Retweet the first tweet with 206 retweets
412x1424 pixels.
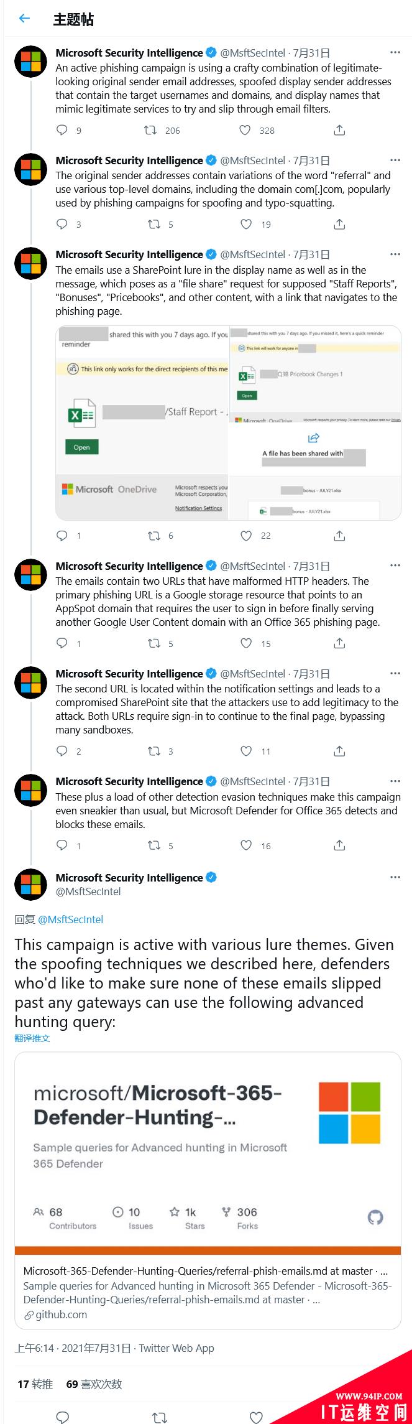click(x=150, y=130)
